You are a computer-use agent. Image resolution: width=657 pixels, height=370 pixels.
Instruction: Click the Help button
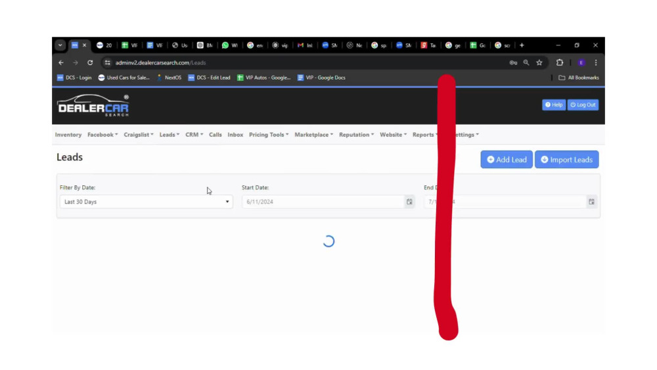pos(553,104)
